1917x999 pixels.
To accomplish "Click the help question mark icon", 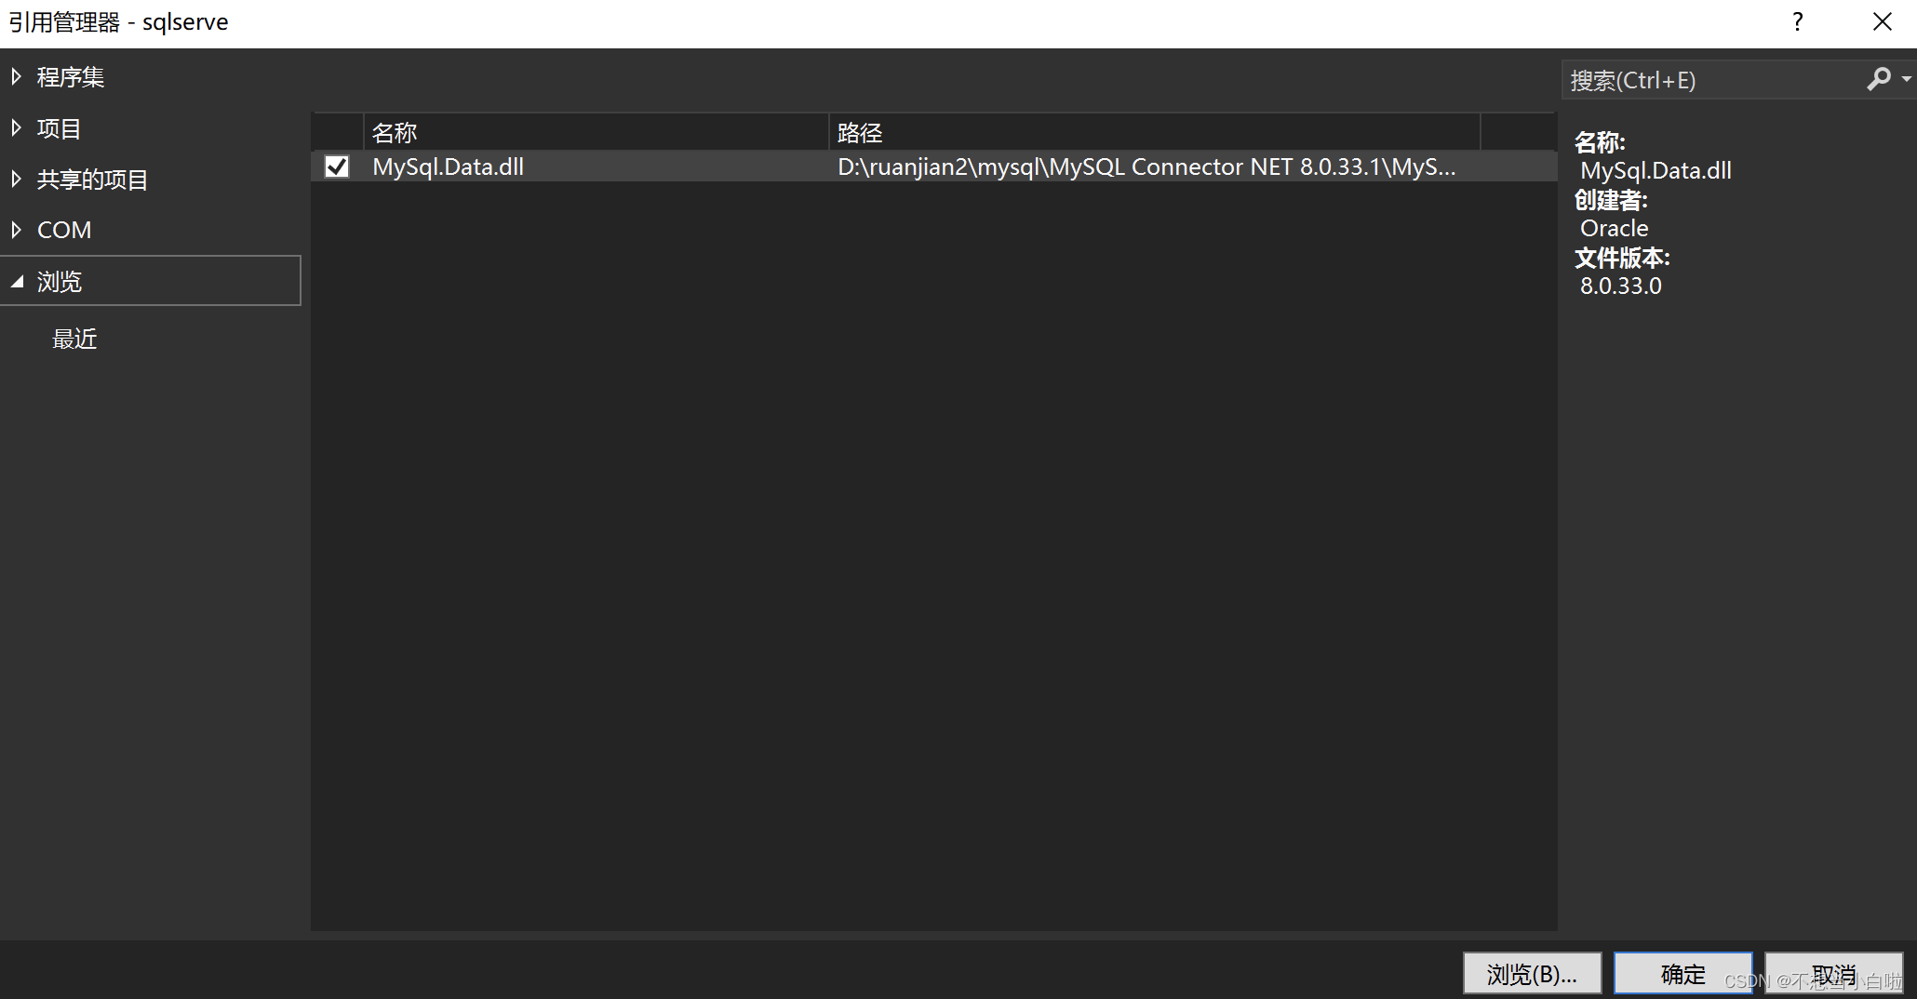I will click(x=1797, y=21).
